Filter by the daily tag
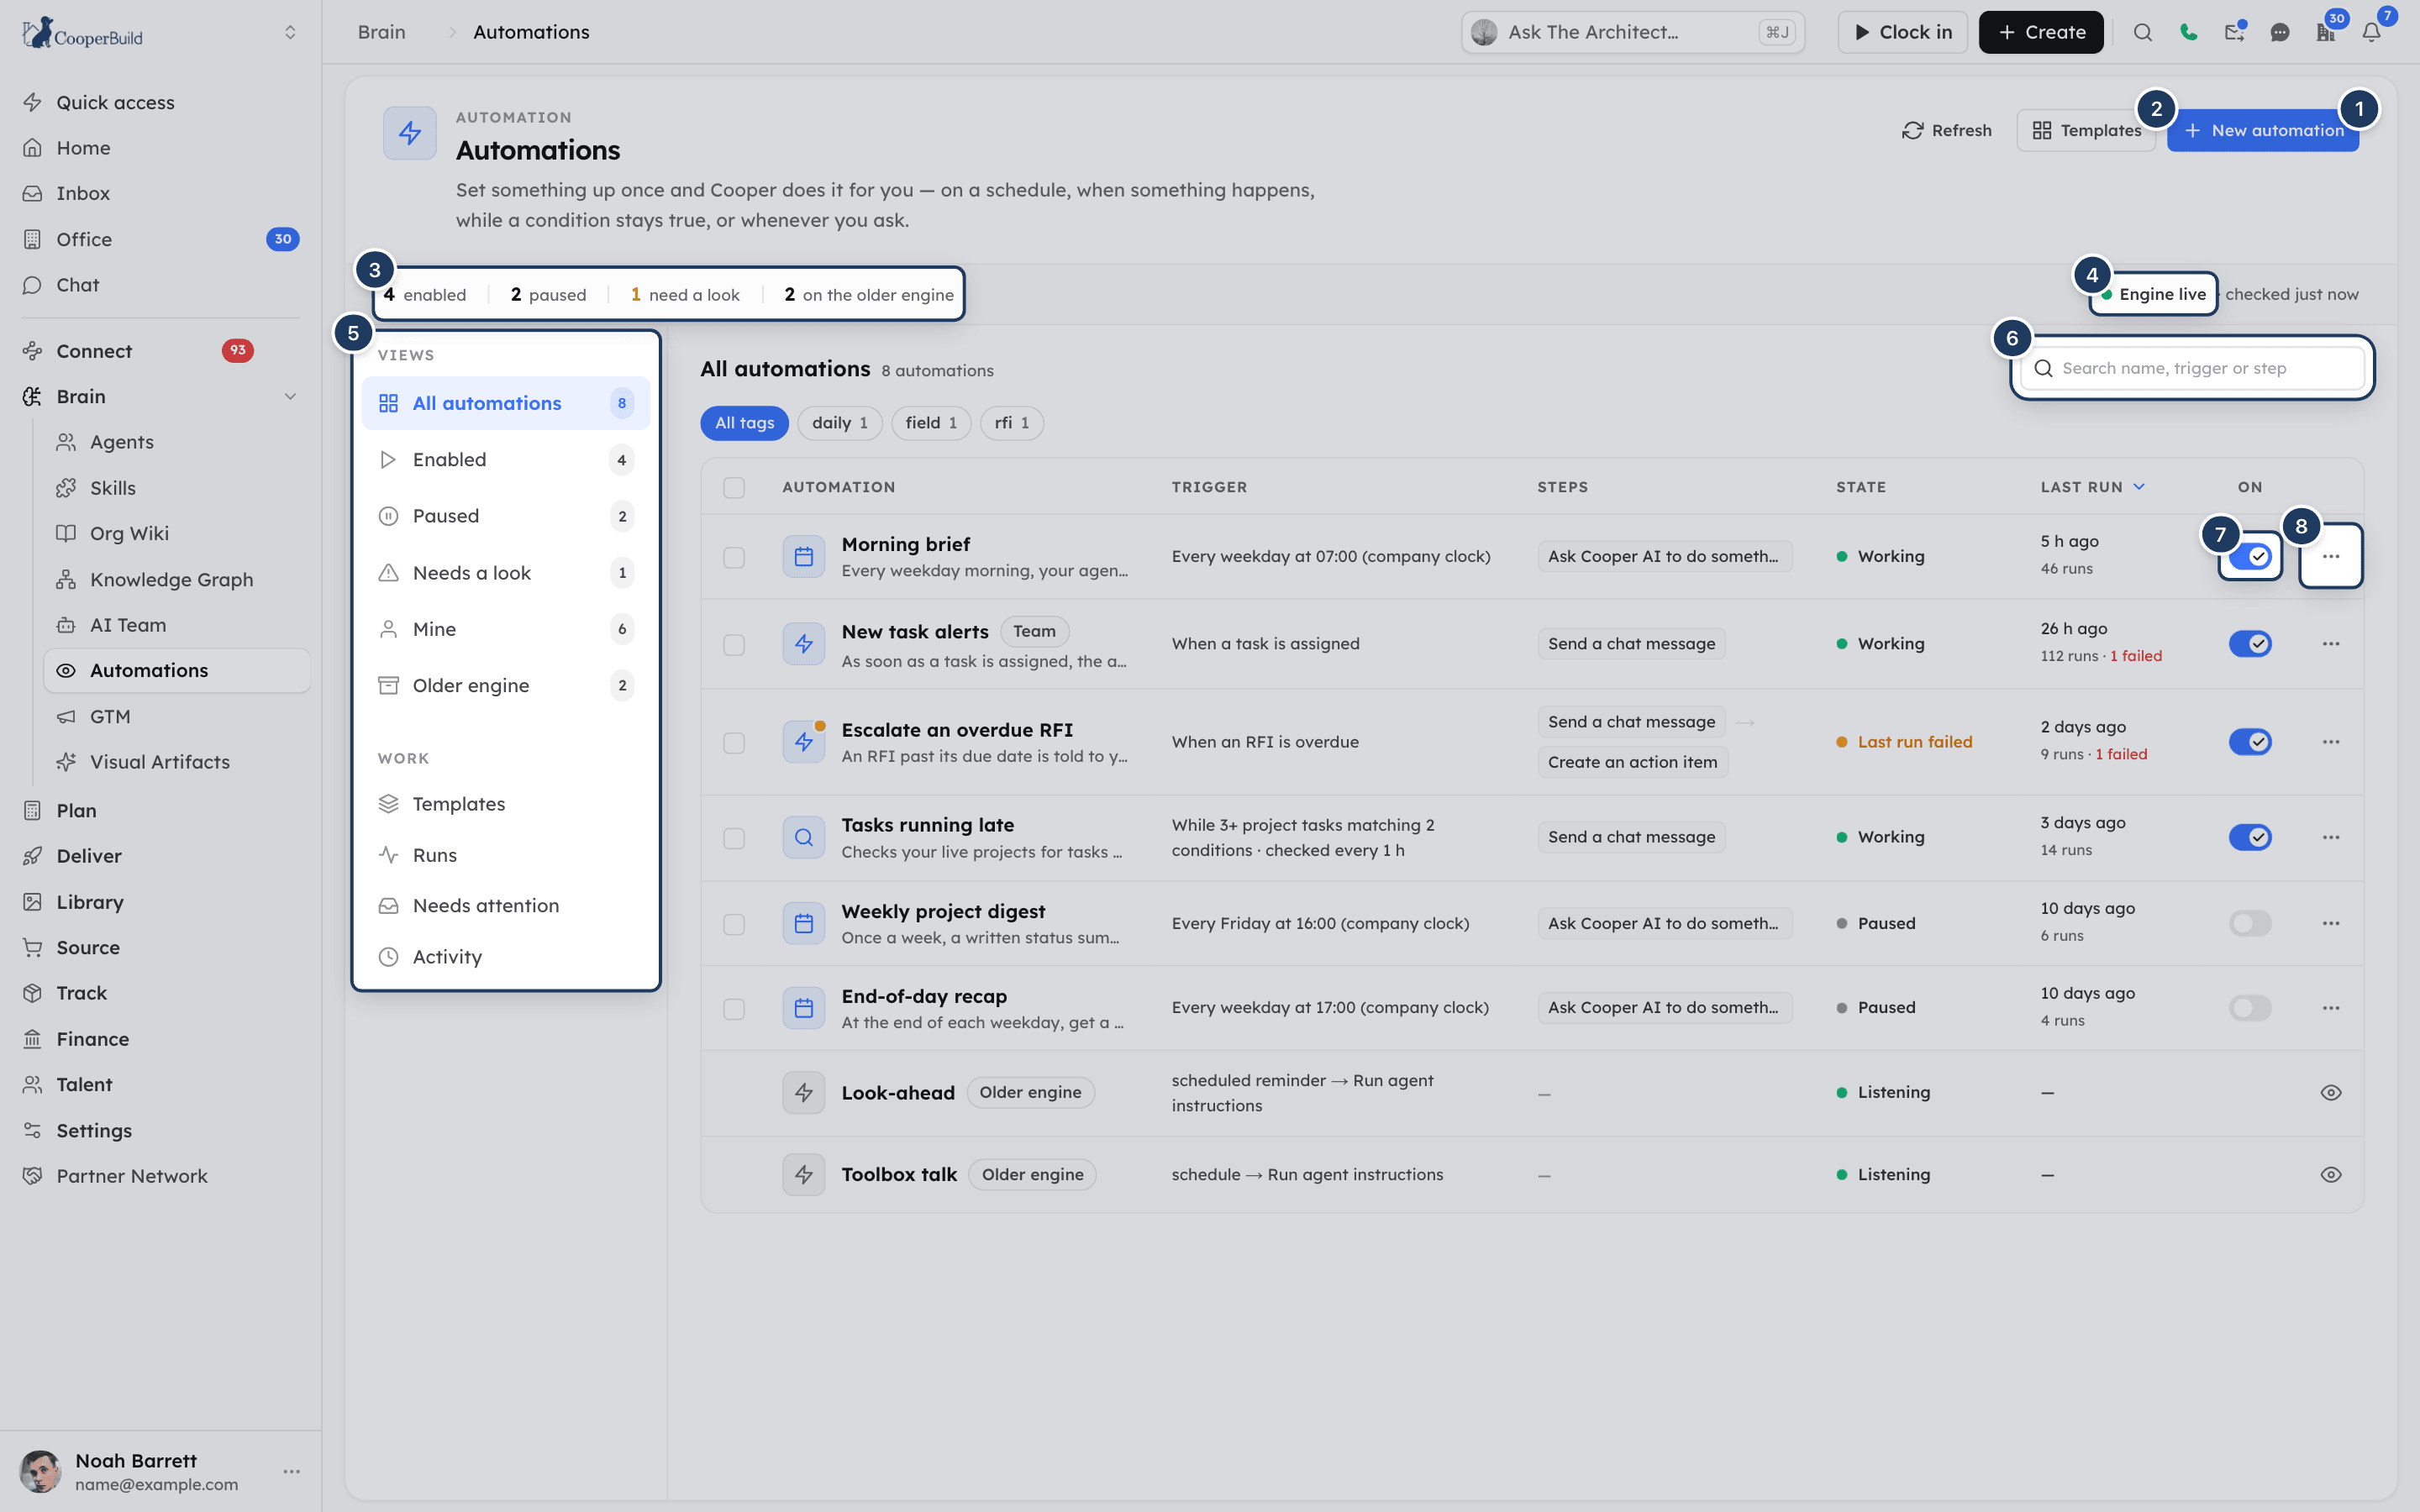This screenshot has height=1512, width=2420. [839, 423]
